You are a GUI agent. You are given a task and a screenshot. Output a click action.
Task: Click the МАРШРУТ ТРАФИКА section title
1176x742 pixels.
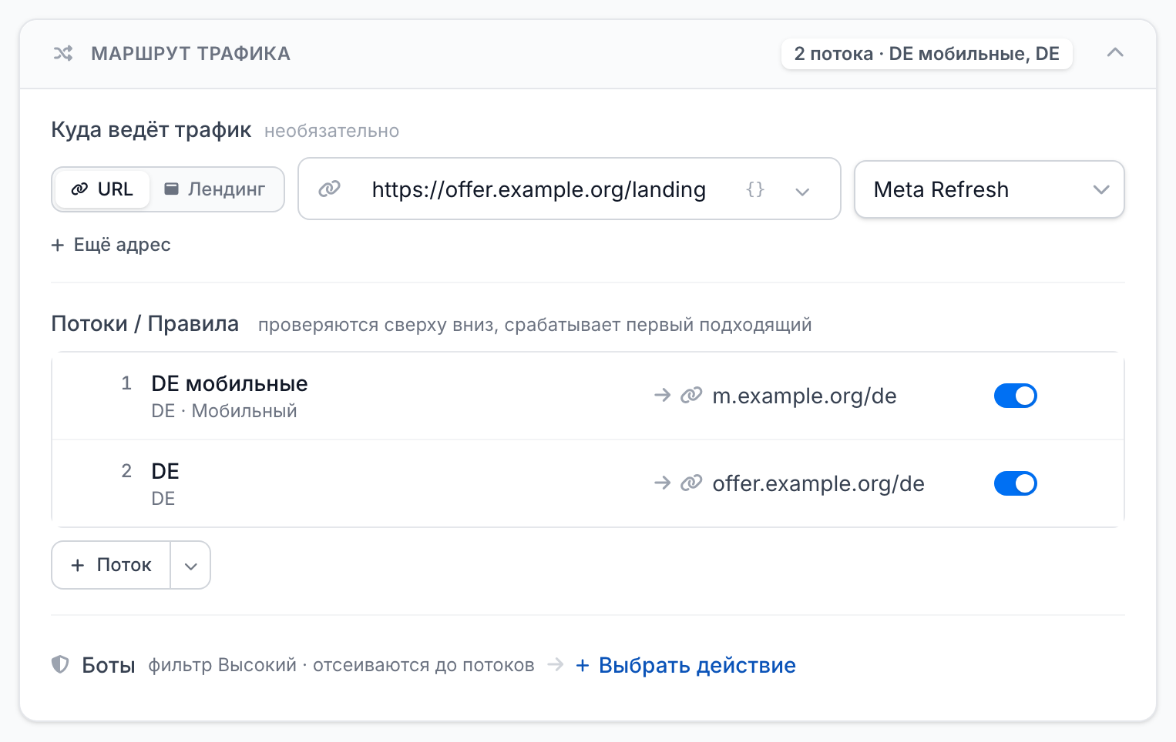(x=191, y=54)
